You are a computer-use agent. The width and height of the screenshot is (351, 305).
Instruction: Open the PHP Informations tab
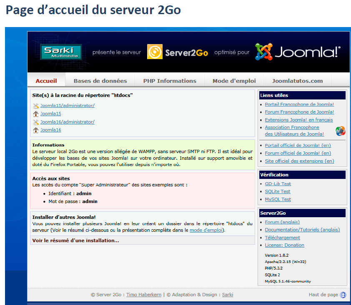point(170,81)
